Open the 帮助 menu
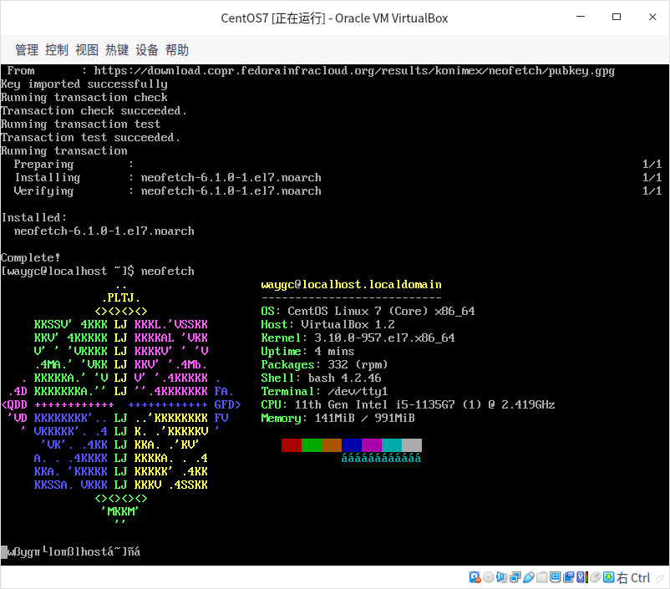 pyautogui.click(x=177, y=50)
